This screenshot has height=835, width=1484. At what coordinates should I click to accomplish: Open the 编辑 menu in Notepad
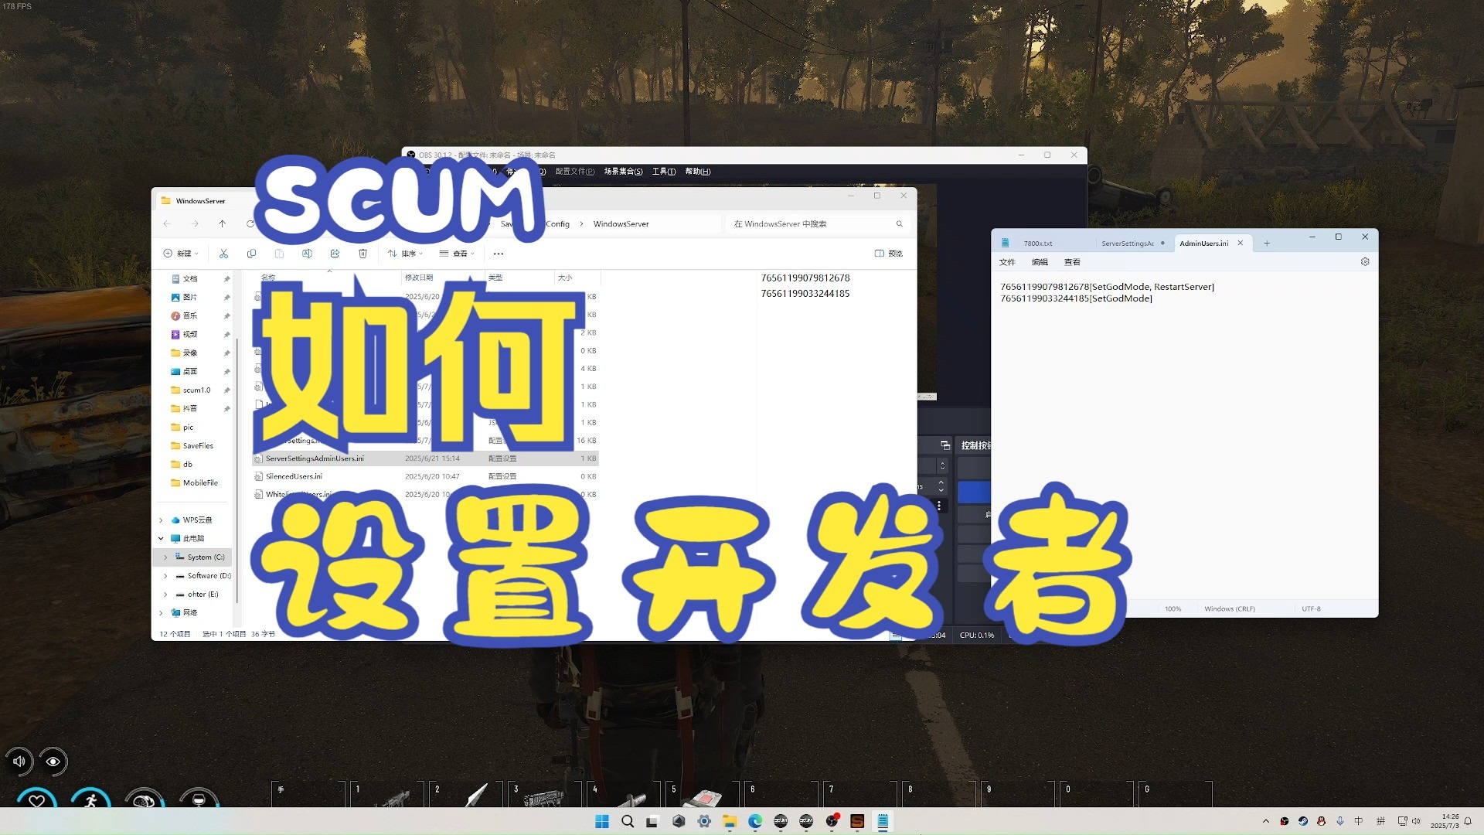tap(1039, 261)
